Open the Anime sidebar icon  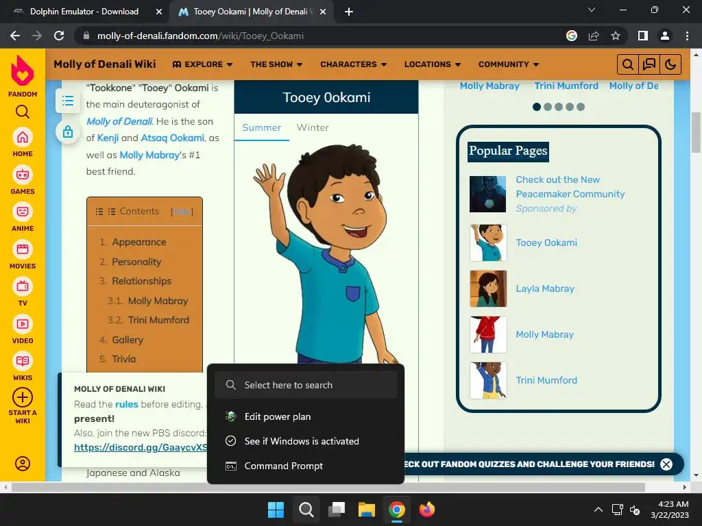pos(23,212)
